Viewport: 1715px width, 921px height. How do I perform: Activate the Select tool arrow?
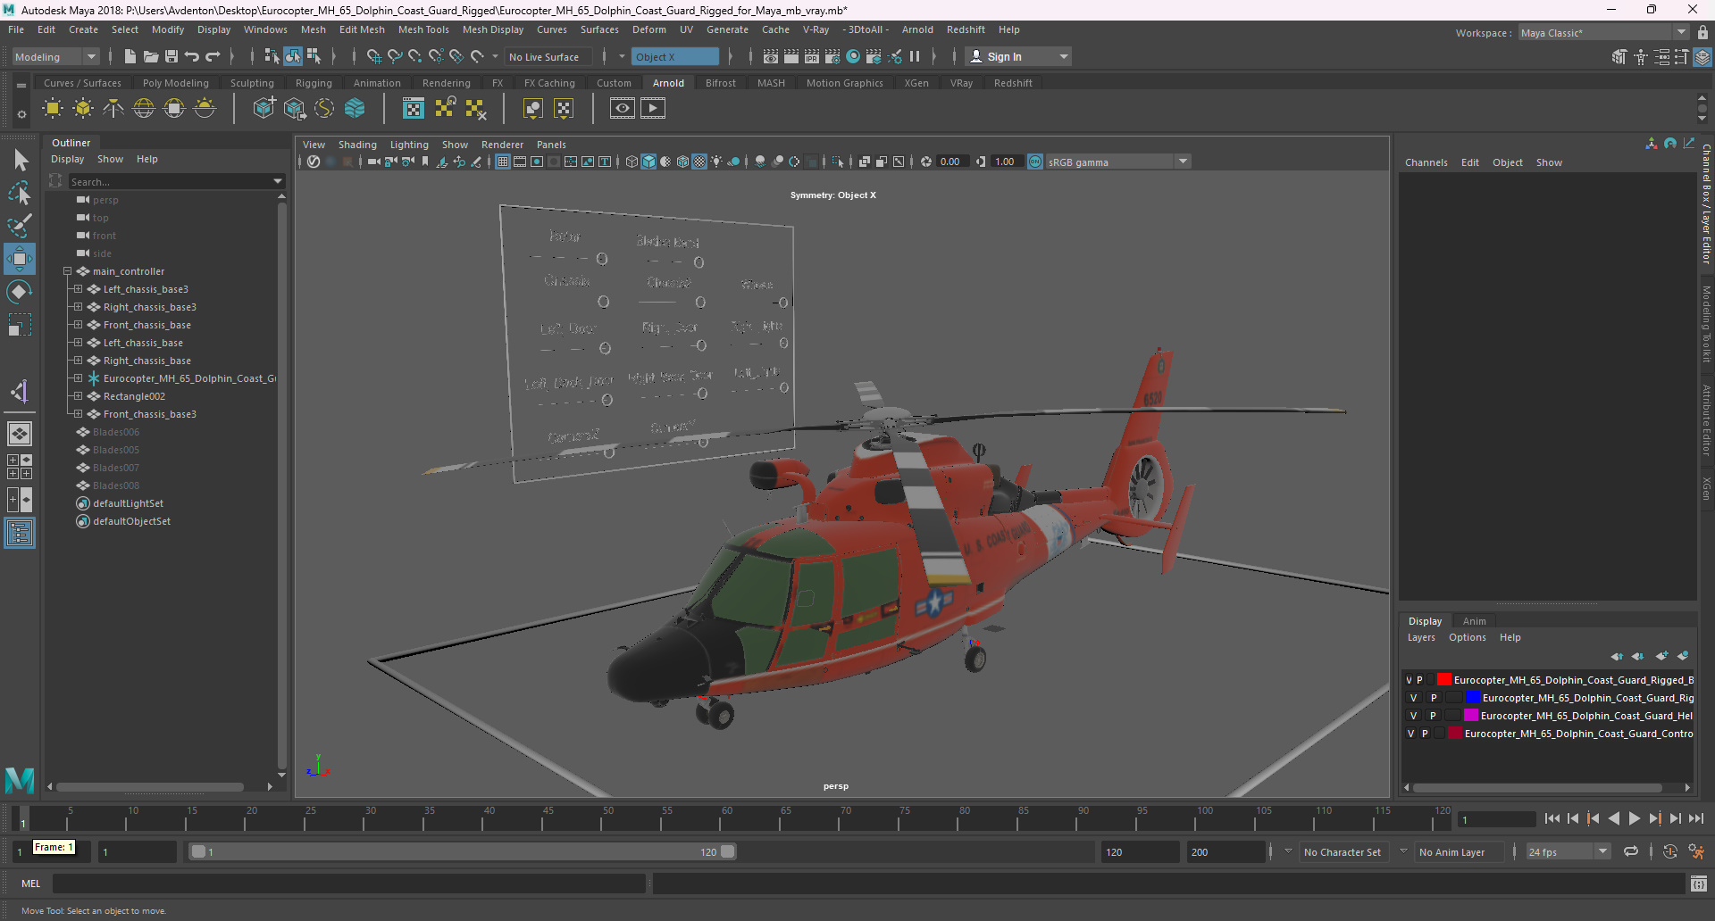pyautogui.click(x=20, y=161)
